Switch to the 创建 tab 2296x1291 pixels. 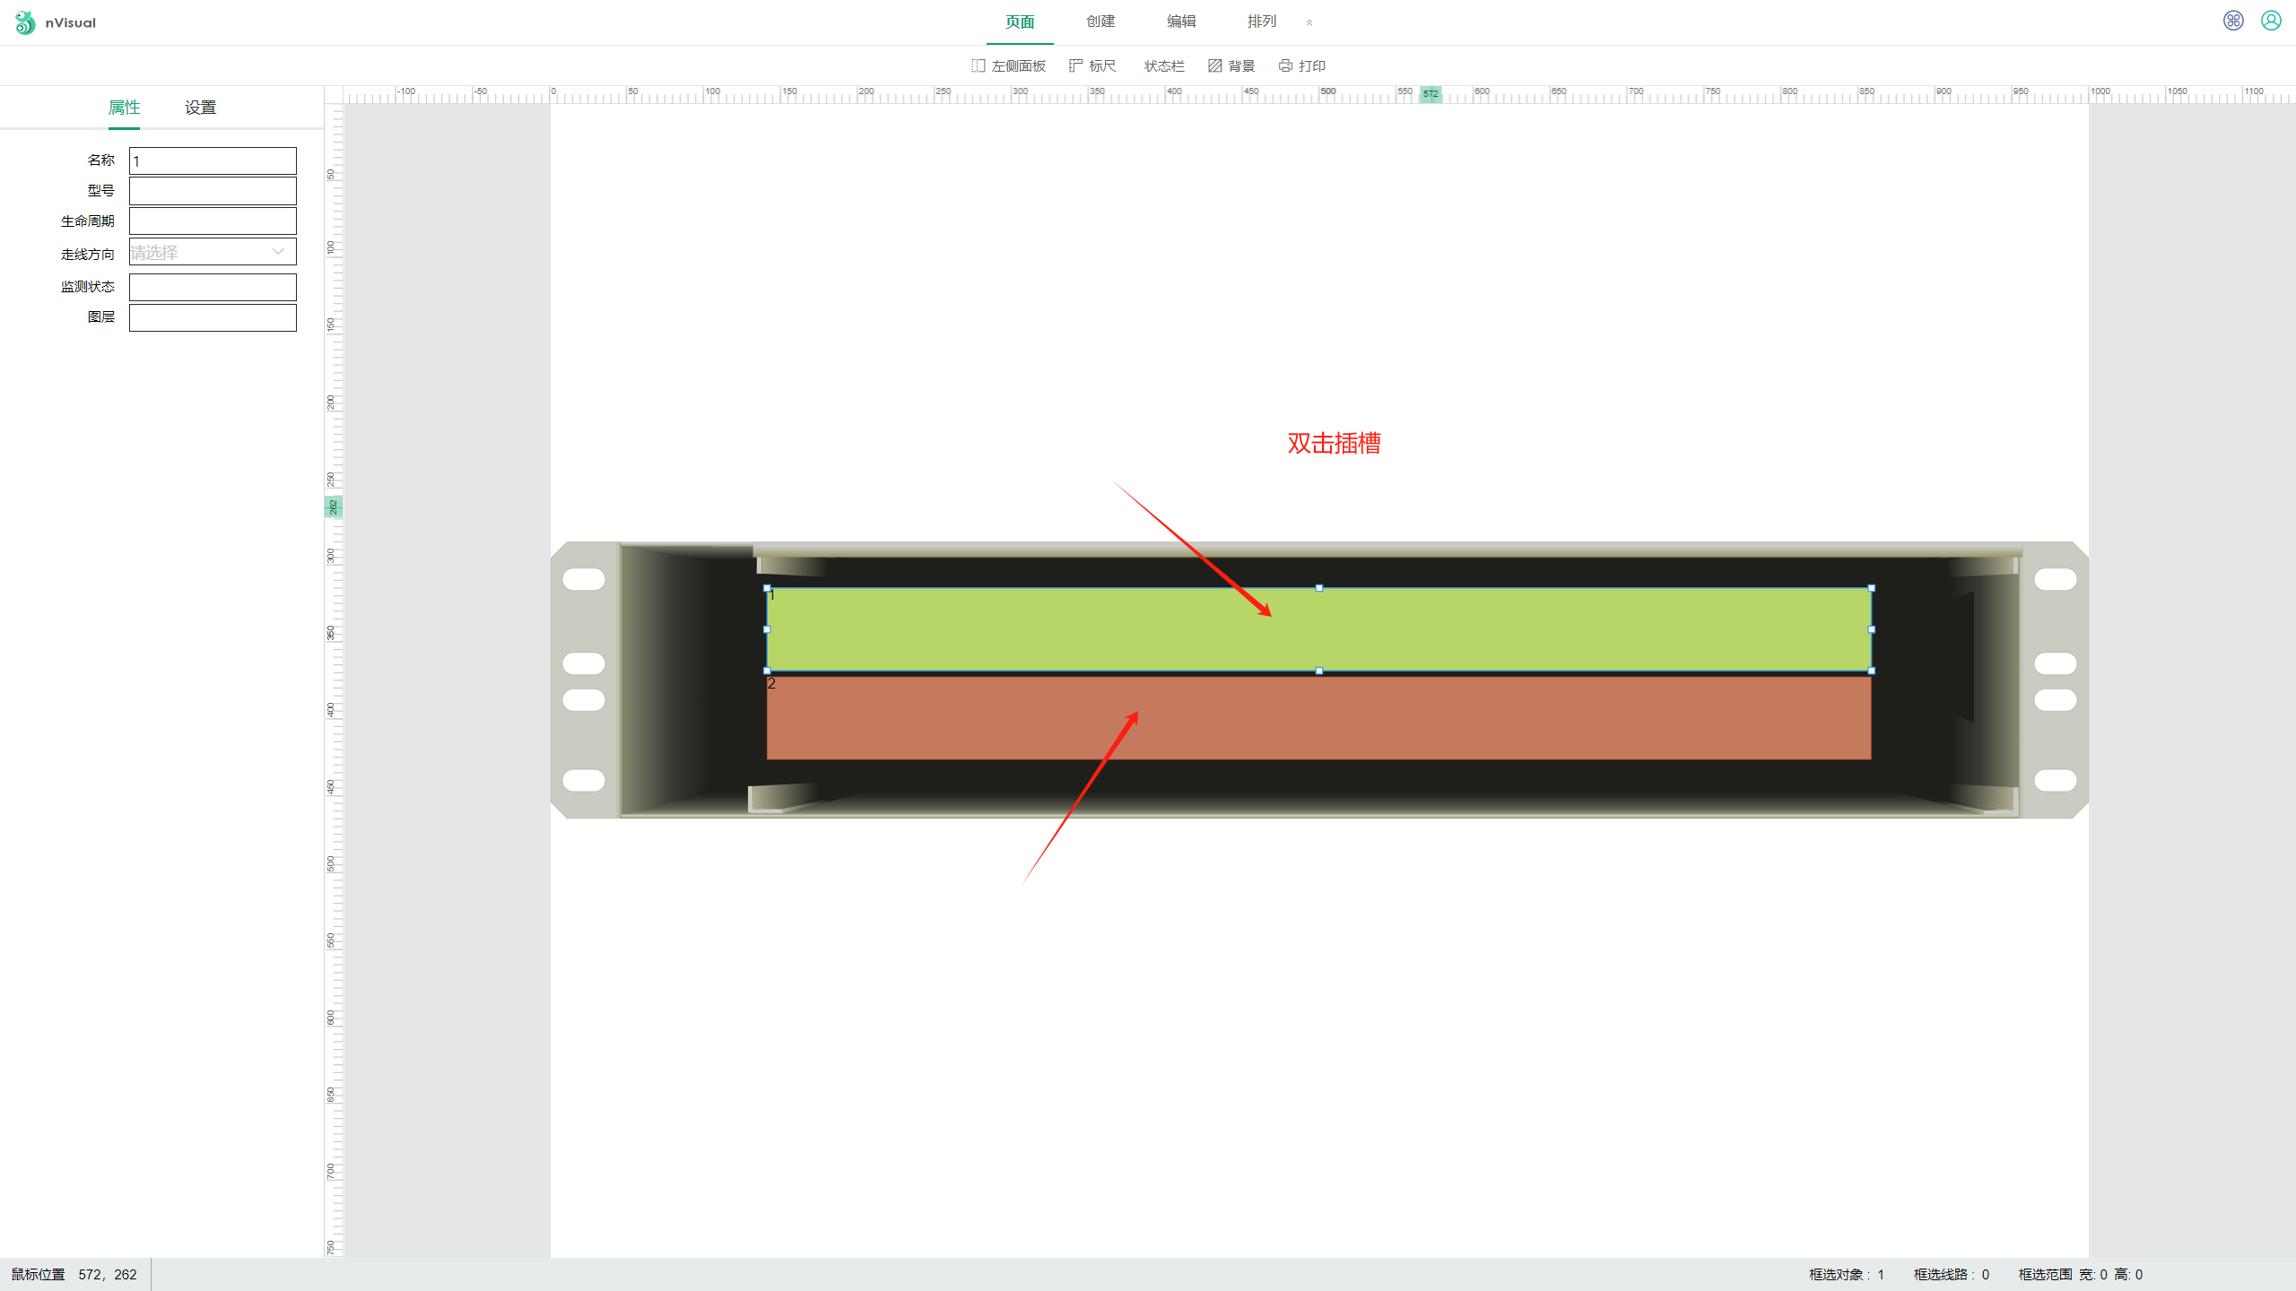pos(1100,22)
